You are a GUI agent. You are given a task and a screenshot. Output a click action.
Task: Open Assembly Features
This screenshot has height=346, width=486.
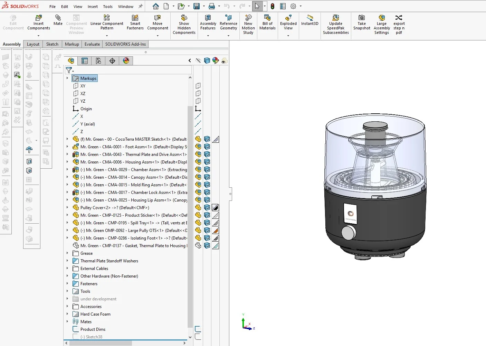[208, 22]
